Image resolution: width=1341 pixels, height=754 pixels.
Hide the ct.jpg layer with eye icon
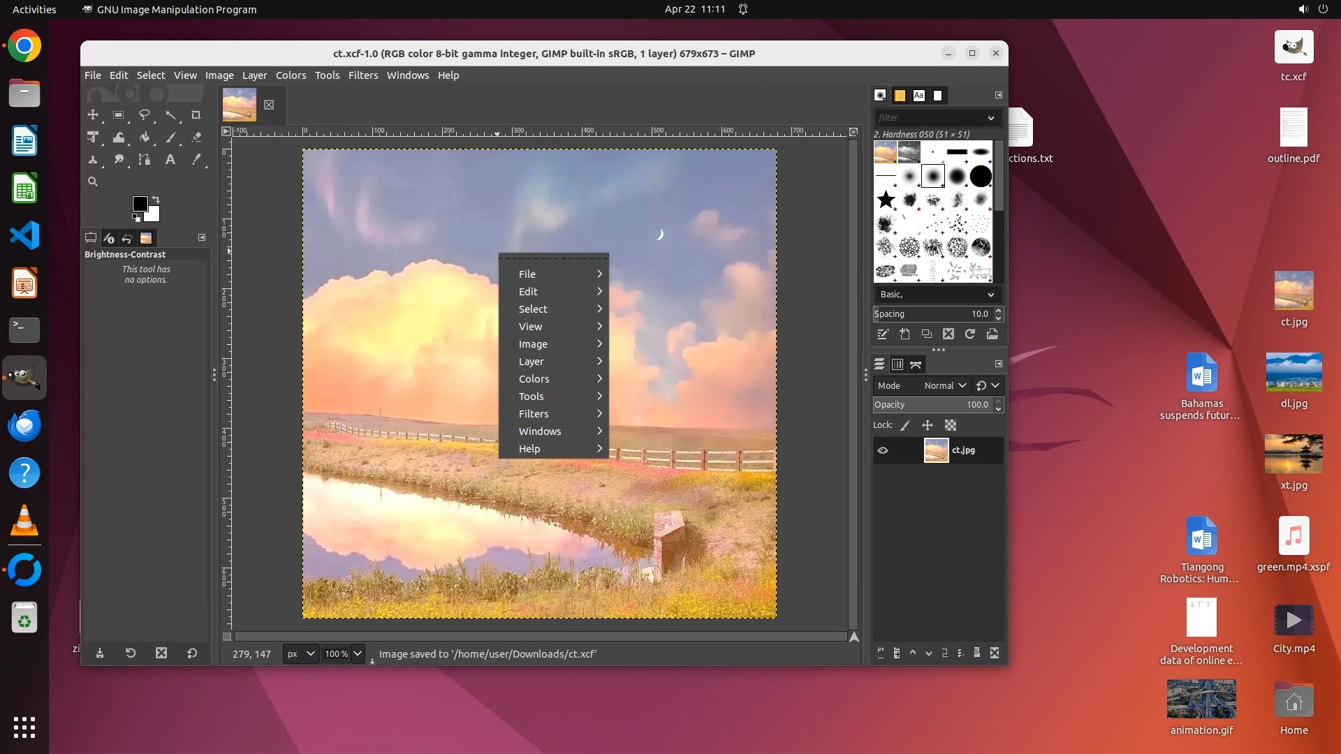[883, 450]
